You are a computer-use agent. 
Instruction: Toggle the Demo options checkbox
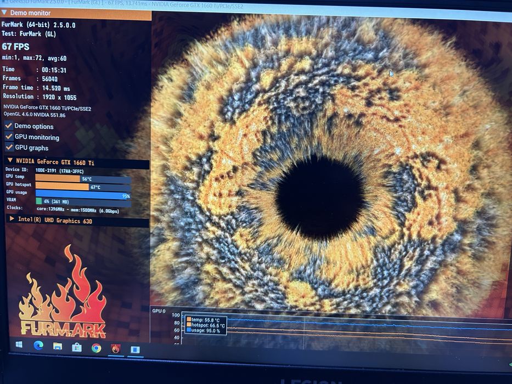click(9, 126)
